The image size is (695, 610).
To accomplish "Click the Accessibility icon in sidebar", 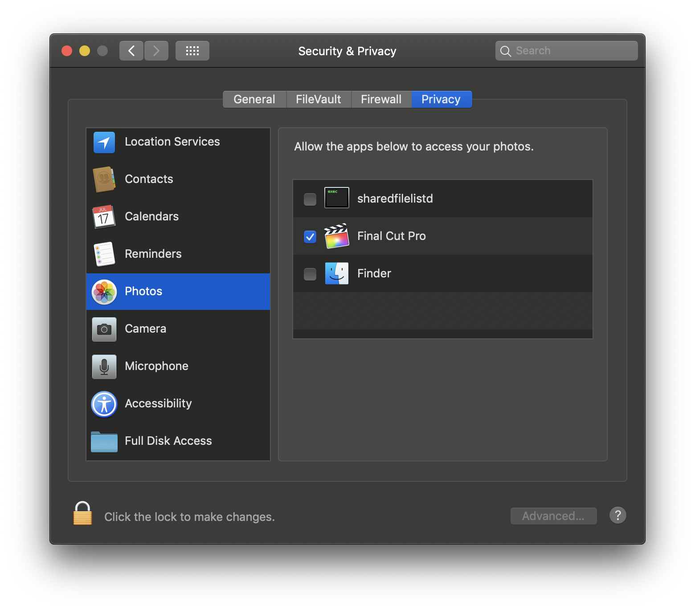I will click(104, 404).
